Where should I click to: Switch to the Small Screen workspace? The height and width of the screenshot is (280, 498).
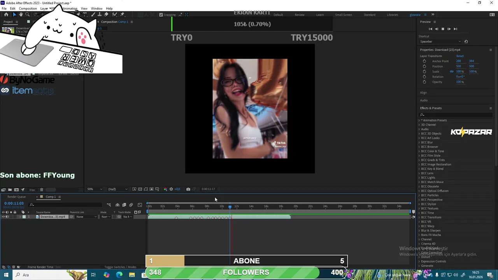click(344, 15)
